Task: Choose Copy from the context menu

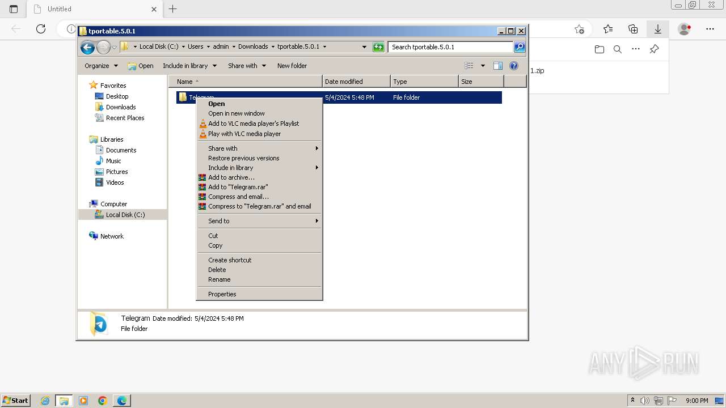Action: tap(259, 245)
